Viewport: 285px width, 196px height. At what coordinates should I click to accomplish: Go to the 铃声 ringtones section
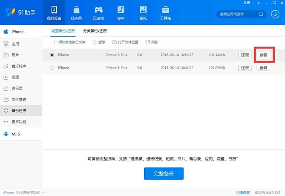(x=121, y=13)
